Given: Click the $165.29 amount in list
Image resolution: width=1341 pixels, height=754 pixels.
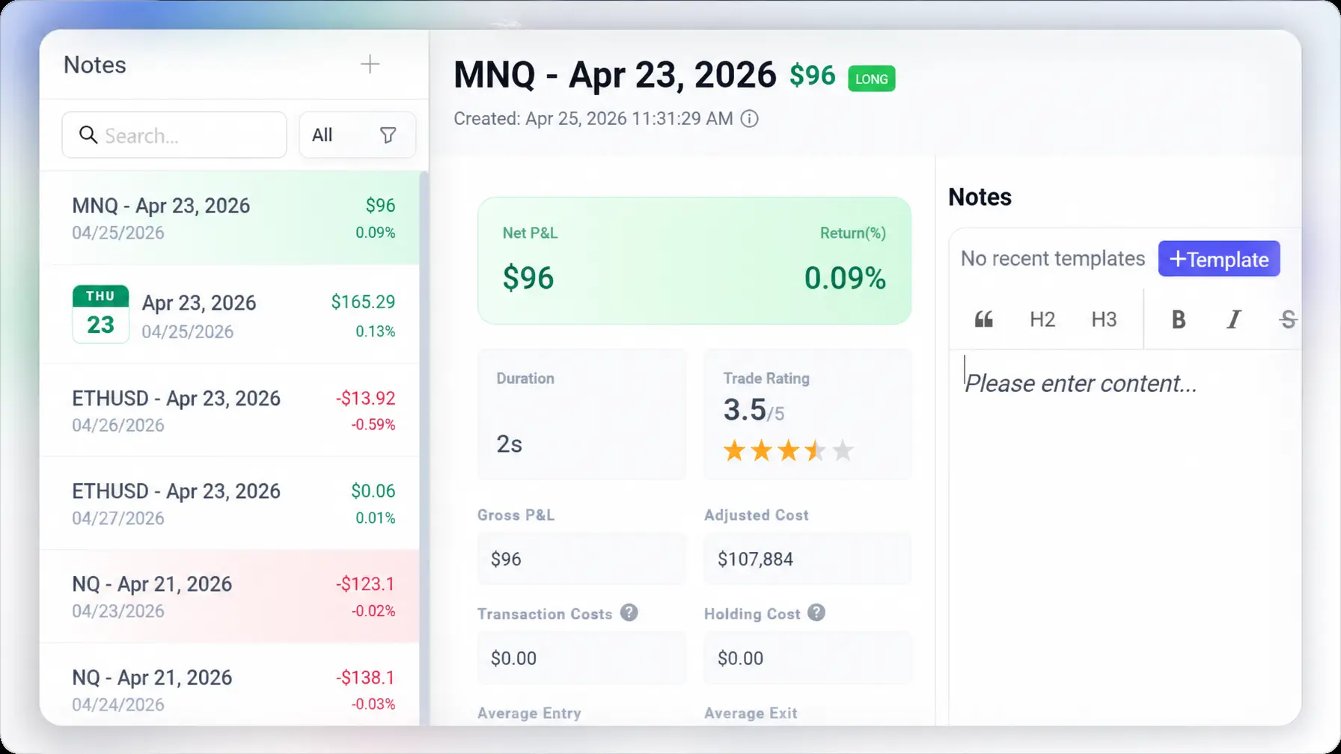Looking at the screenshot, I should [x=363, y=302].
